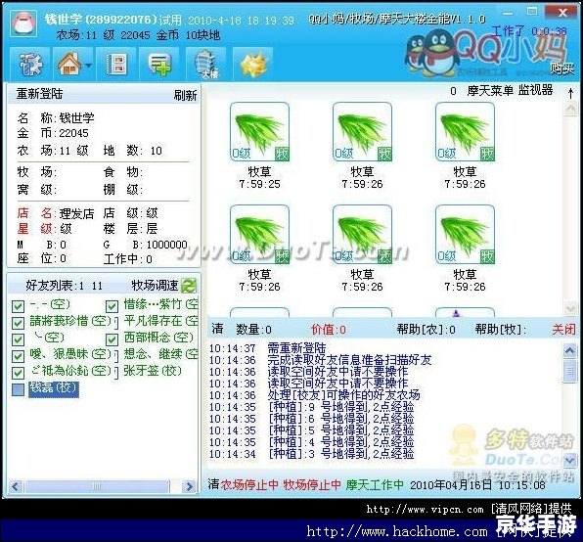Click 清 beside 数量:0 to clear
The image size is (583, 542).
[x=217, y=329]
